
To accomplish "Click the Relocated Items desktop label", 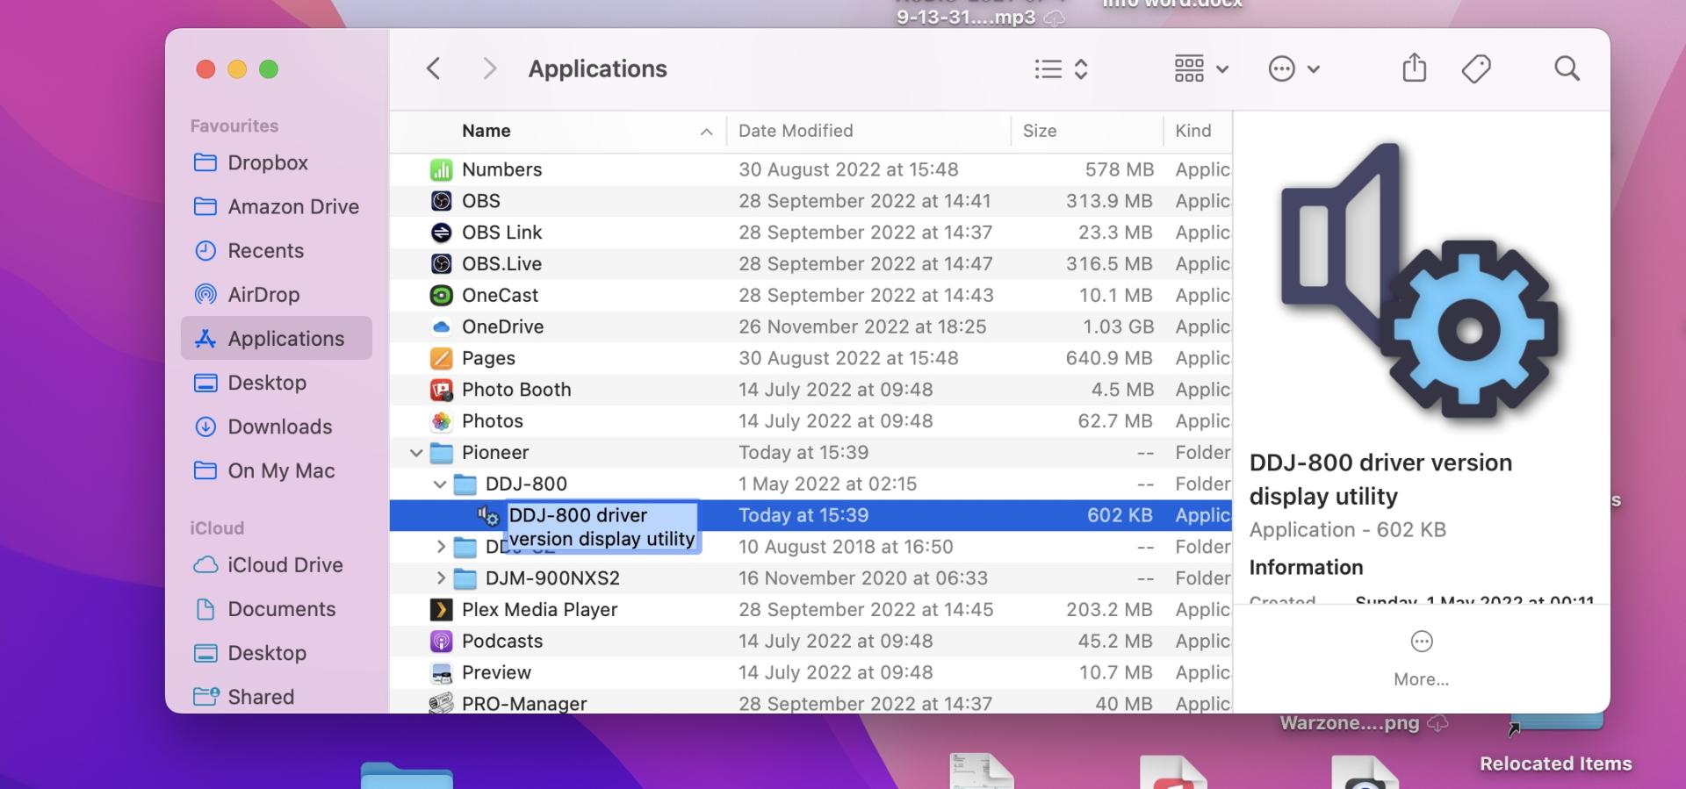I will (x=1555, y=764).
